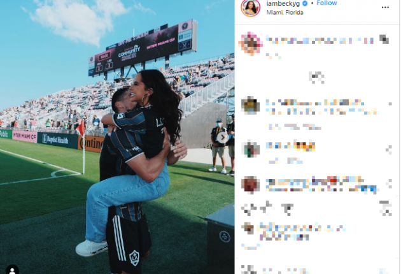Click the verified badge next to iambeckyg
The height and width of the screenshot is (274, 401).
[x=305, y=3]
